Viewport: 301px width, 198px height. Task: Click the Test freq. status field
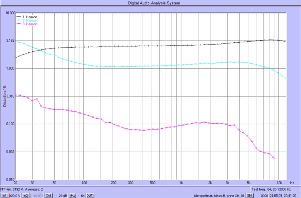point(273,190)
